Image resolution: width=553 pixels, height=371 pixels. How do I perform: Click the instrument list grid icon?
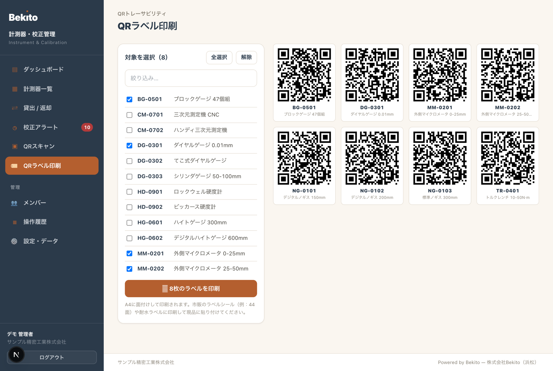tap(15, 89)
